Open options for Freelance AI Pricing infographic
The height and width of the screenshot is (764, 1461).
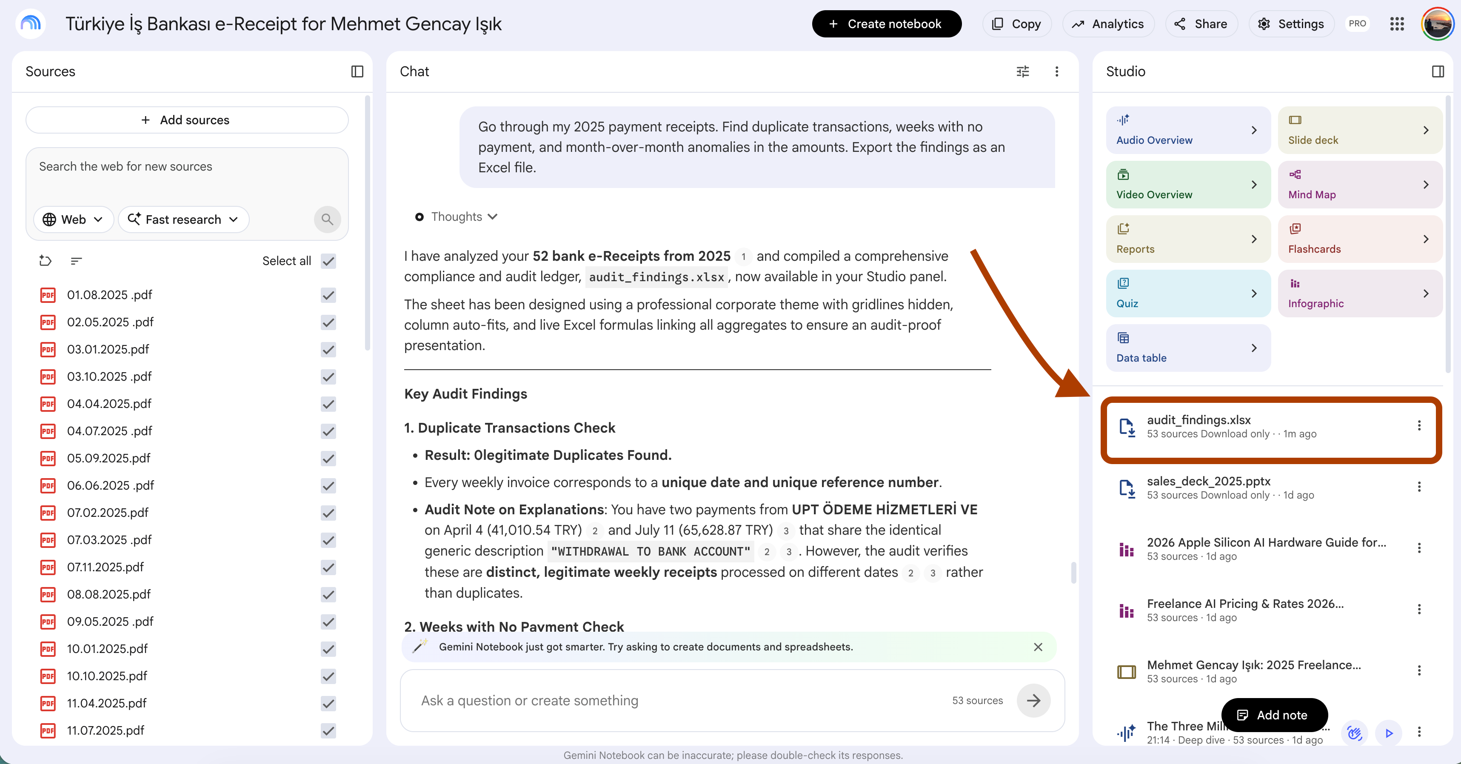pos(1419,610)
